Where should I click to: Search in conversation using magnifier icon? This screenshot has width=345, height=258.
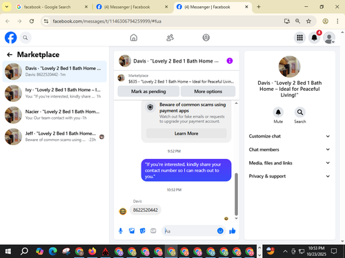pyautogui.click(x=300, y=112)
